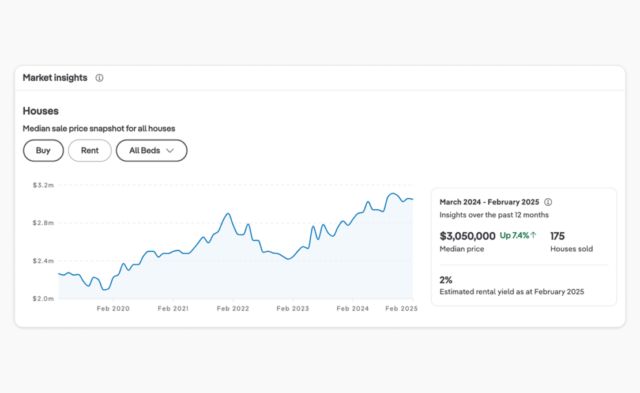Click the Houses heading
The image size is (640, 393).
(x=40, y=111)
